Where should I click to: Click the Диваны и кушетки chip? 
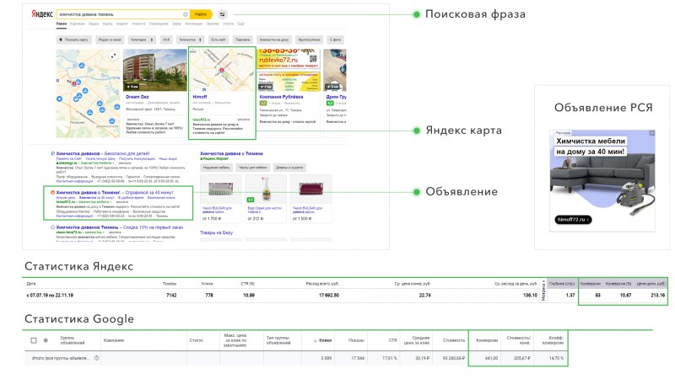point(289,167)
